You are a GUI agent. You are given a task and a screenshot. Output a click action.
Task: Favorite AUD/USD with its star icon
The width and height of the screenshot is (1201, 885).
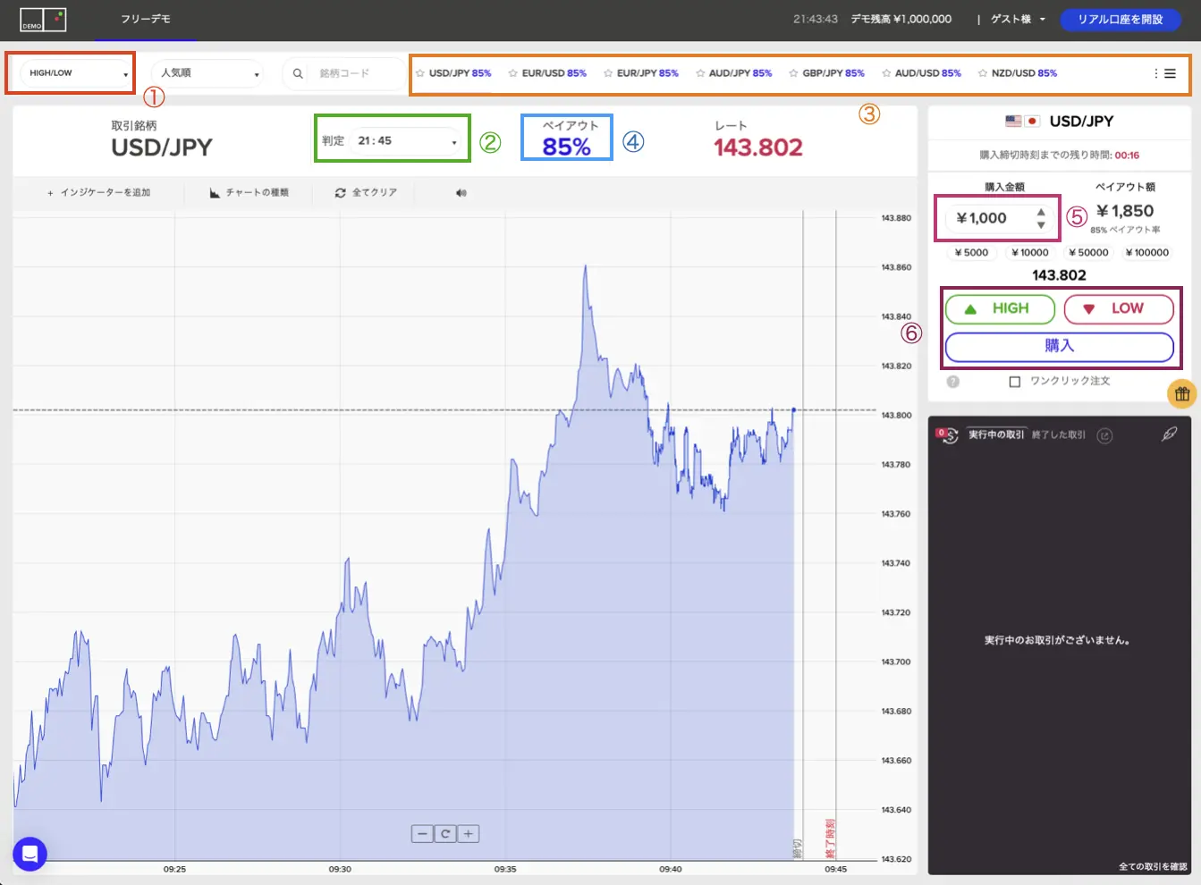[886, 73]
